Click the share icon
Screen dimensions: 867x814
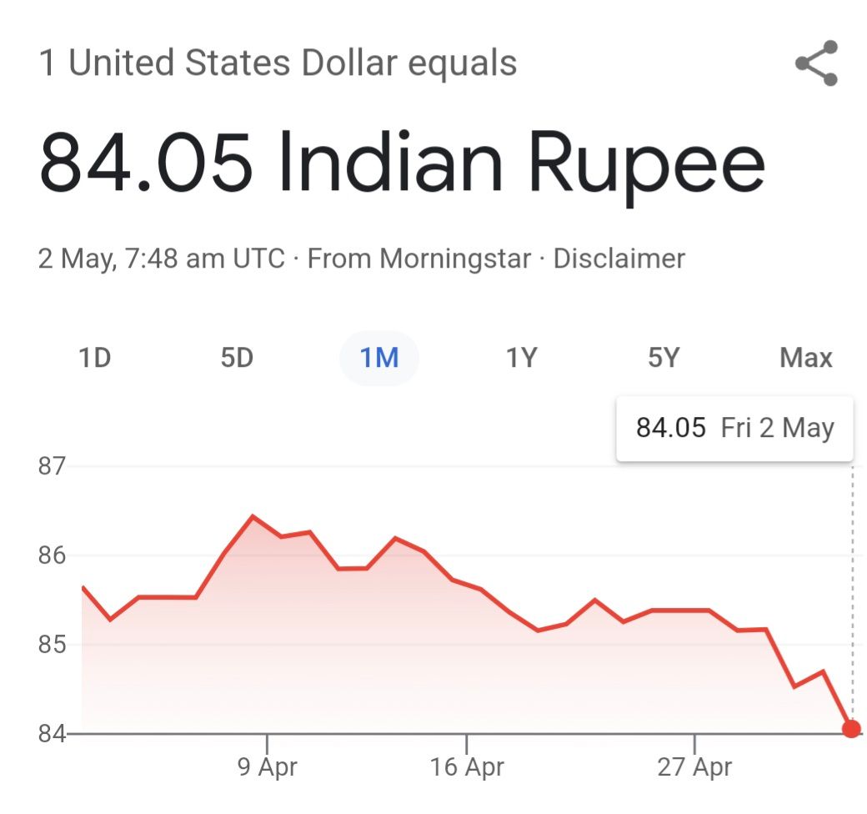tap(816, 63)
